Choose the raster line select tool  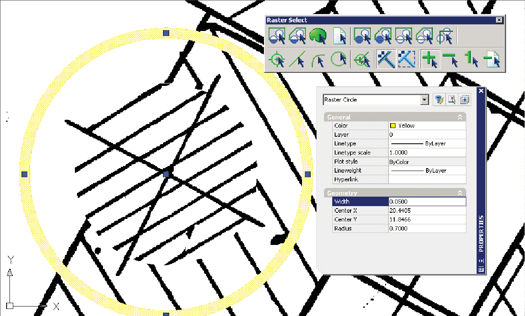(297, 59)
